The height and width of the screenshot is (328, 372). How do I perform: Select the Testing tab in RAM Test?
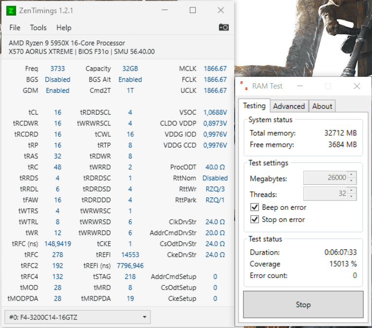(254, 106)
